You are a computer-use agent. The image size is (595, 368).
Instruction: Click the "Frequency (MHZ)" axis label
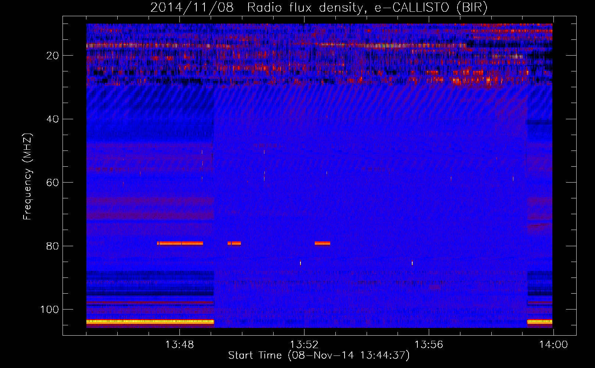click(x=27, y=177)
